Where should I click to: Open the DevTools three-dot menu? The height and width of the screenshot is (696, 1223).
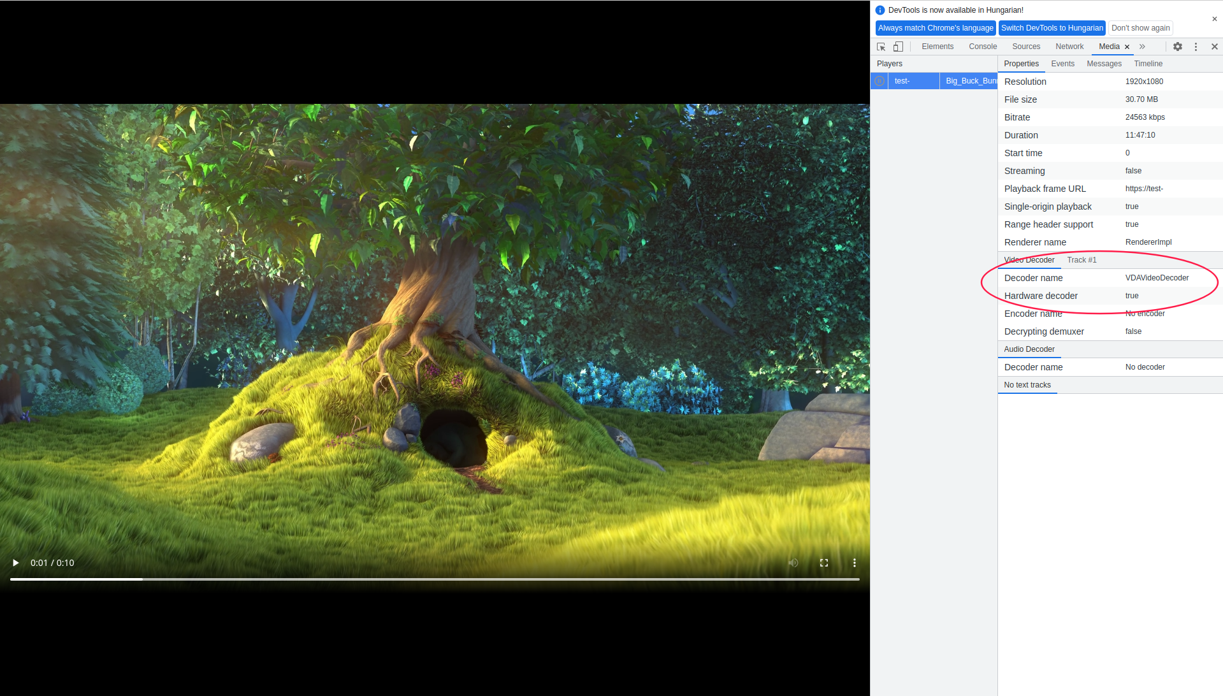tap(1196, 47)
